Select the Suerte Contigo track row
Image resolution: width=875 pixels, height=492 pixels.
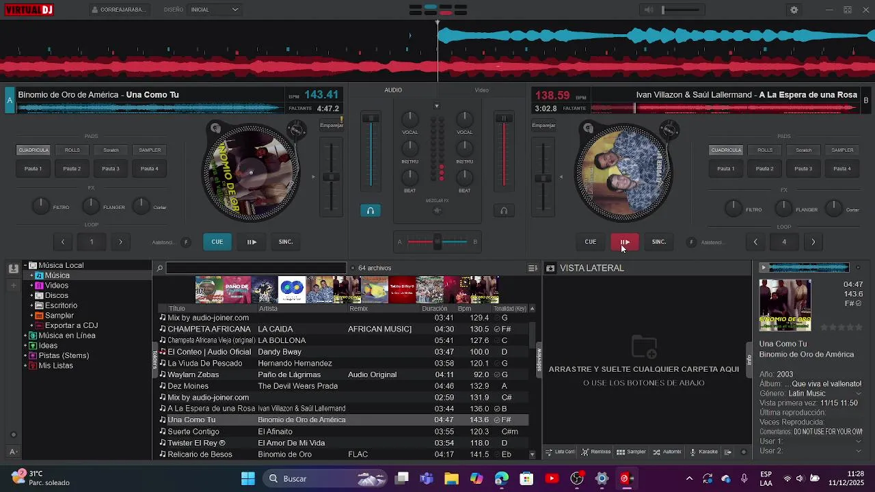click(x=344, y=432)
